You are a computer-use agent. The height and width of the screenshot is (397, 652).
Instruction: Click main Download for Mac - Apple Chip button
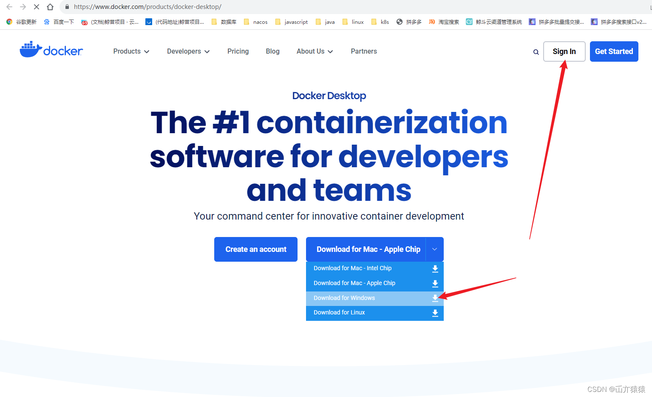pyautogui.click(x=366, y=249)
